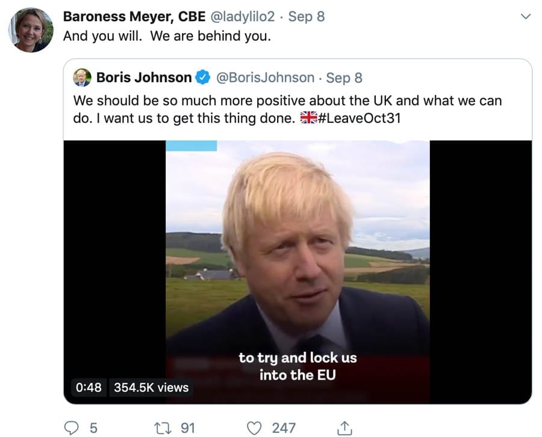This screenshot has width=542, height=437.
Task: Click the UK flag emoji
Action: (308, 119)
